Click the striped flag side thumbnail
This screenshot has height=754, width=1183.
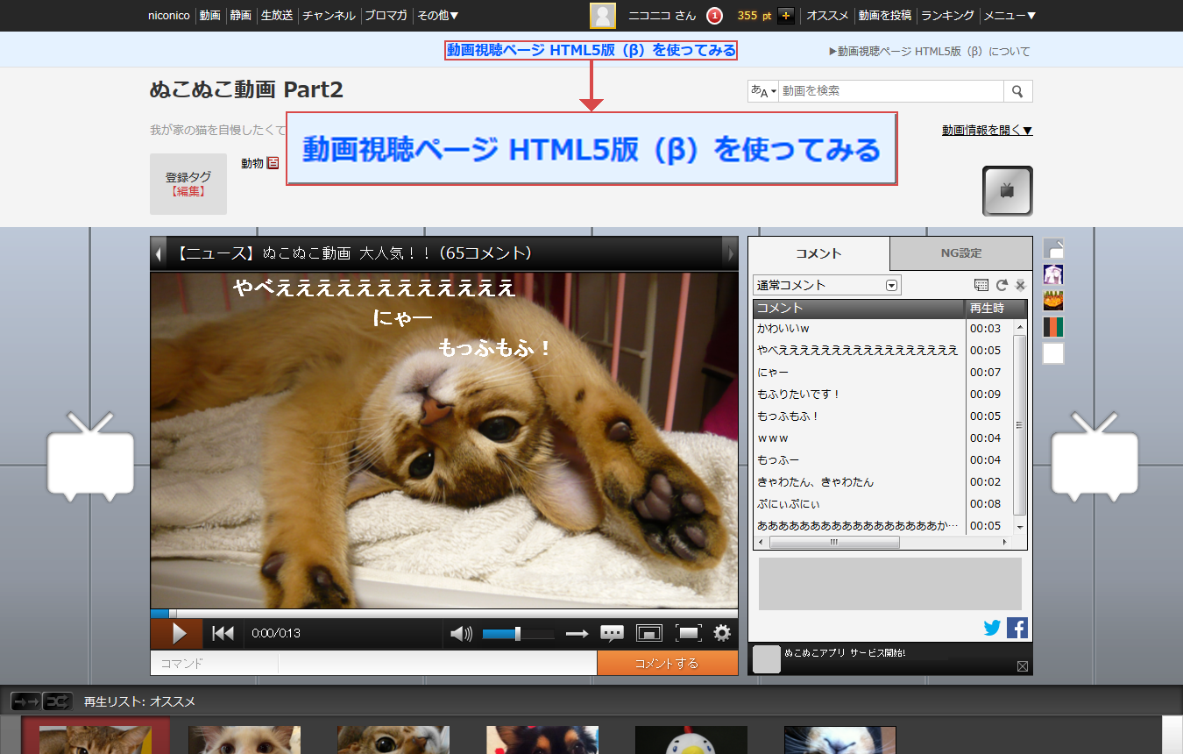click(x=1053, y=327)
